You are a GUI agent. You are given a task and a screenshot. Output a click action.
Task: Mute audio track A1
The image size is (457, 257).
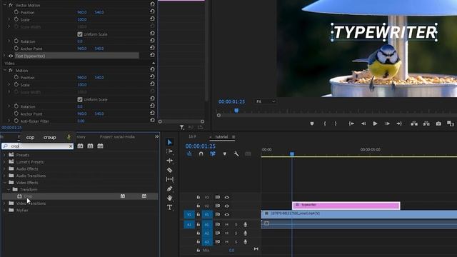[227, 224]
